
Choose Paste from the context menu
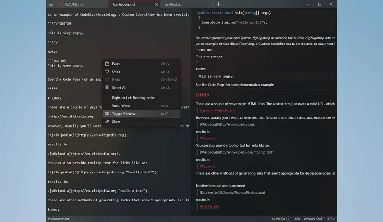coord(141,64)
